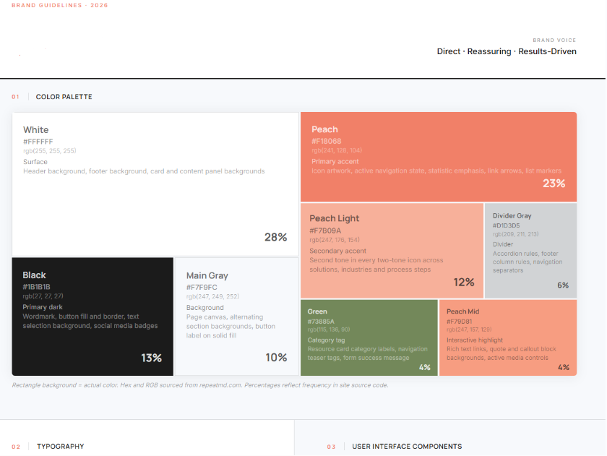
Task: Click the 4% in the Peach Mid block
Action: [x=564, y=367]
